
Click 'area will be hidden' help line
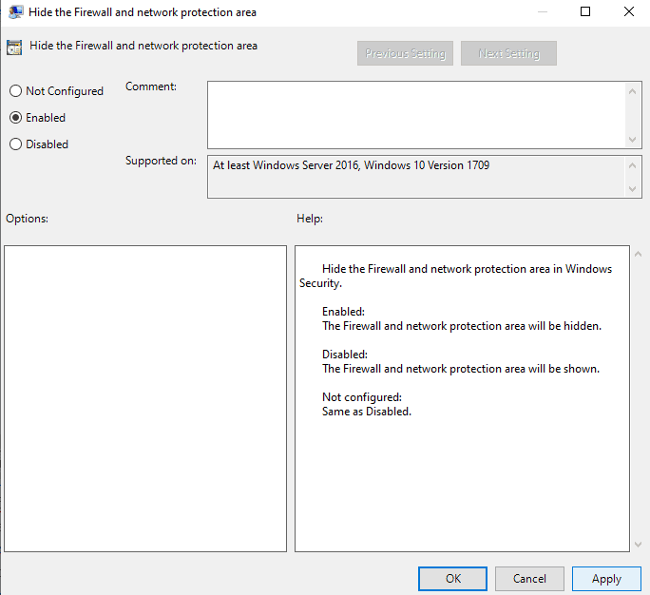(x=462, y=326)
